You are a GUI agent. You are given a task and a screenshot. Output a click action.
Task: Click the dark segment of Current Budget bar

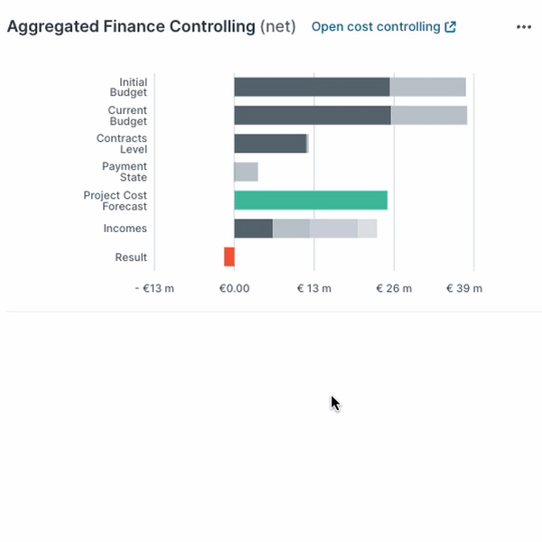pyautogui.click(x=312, y=116)
